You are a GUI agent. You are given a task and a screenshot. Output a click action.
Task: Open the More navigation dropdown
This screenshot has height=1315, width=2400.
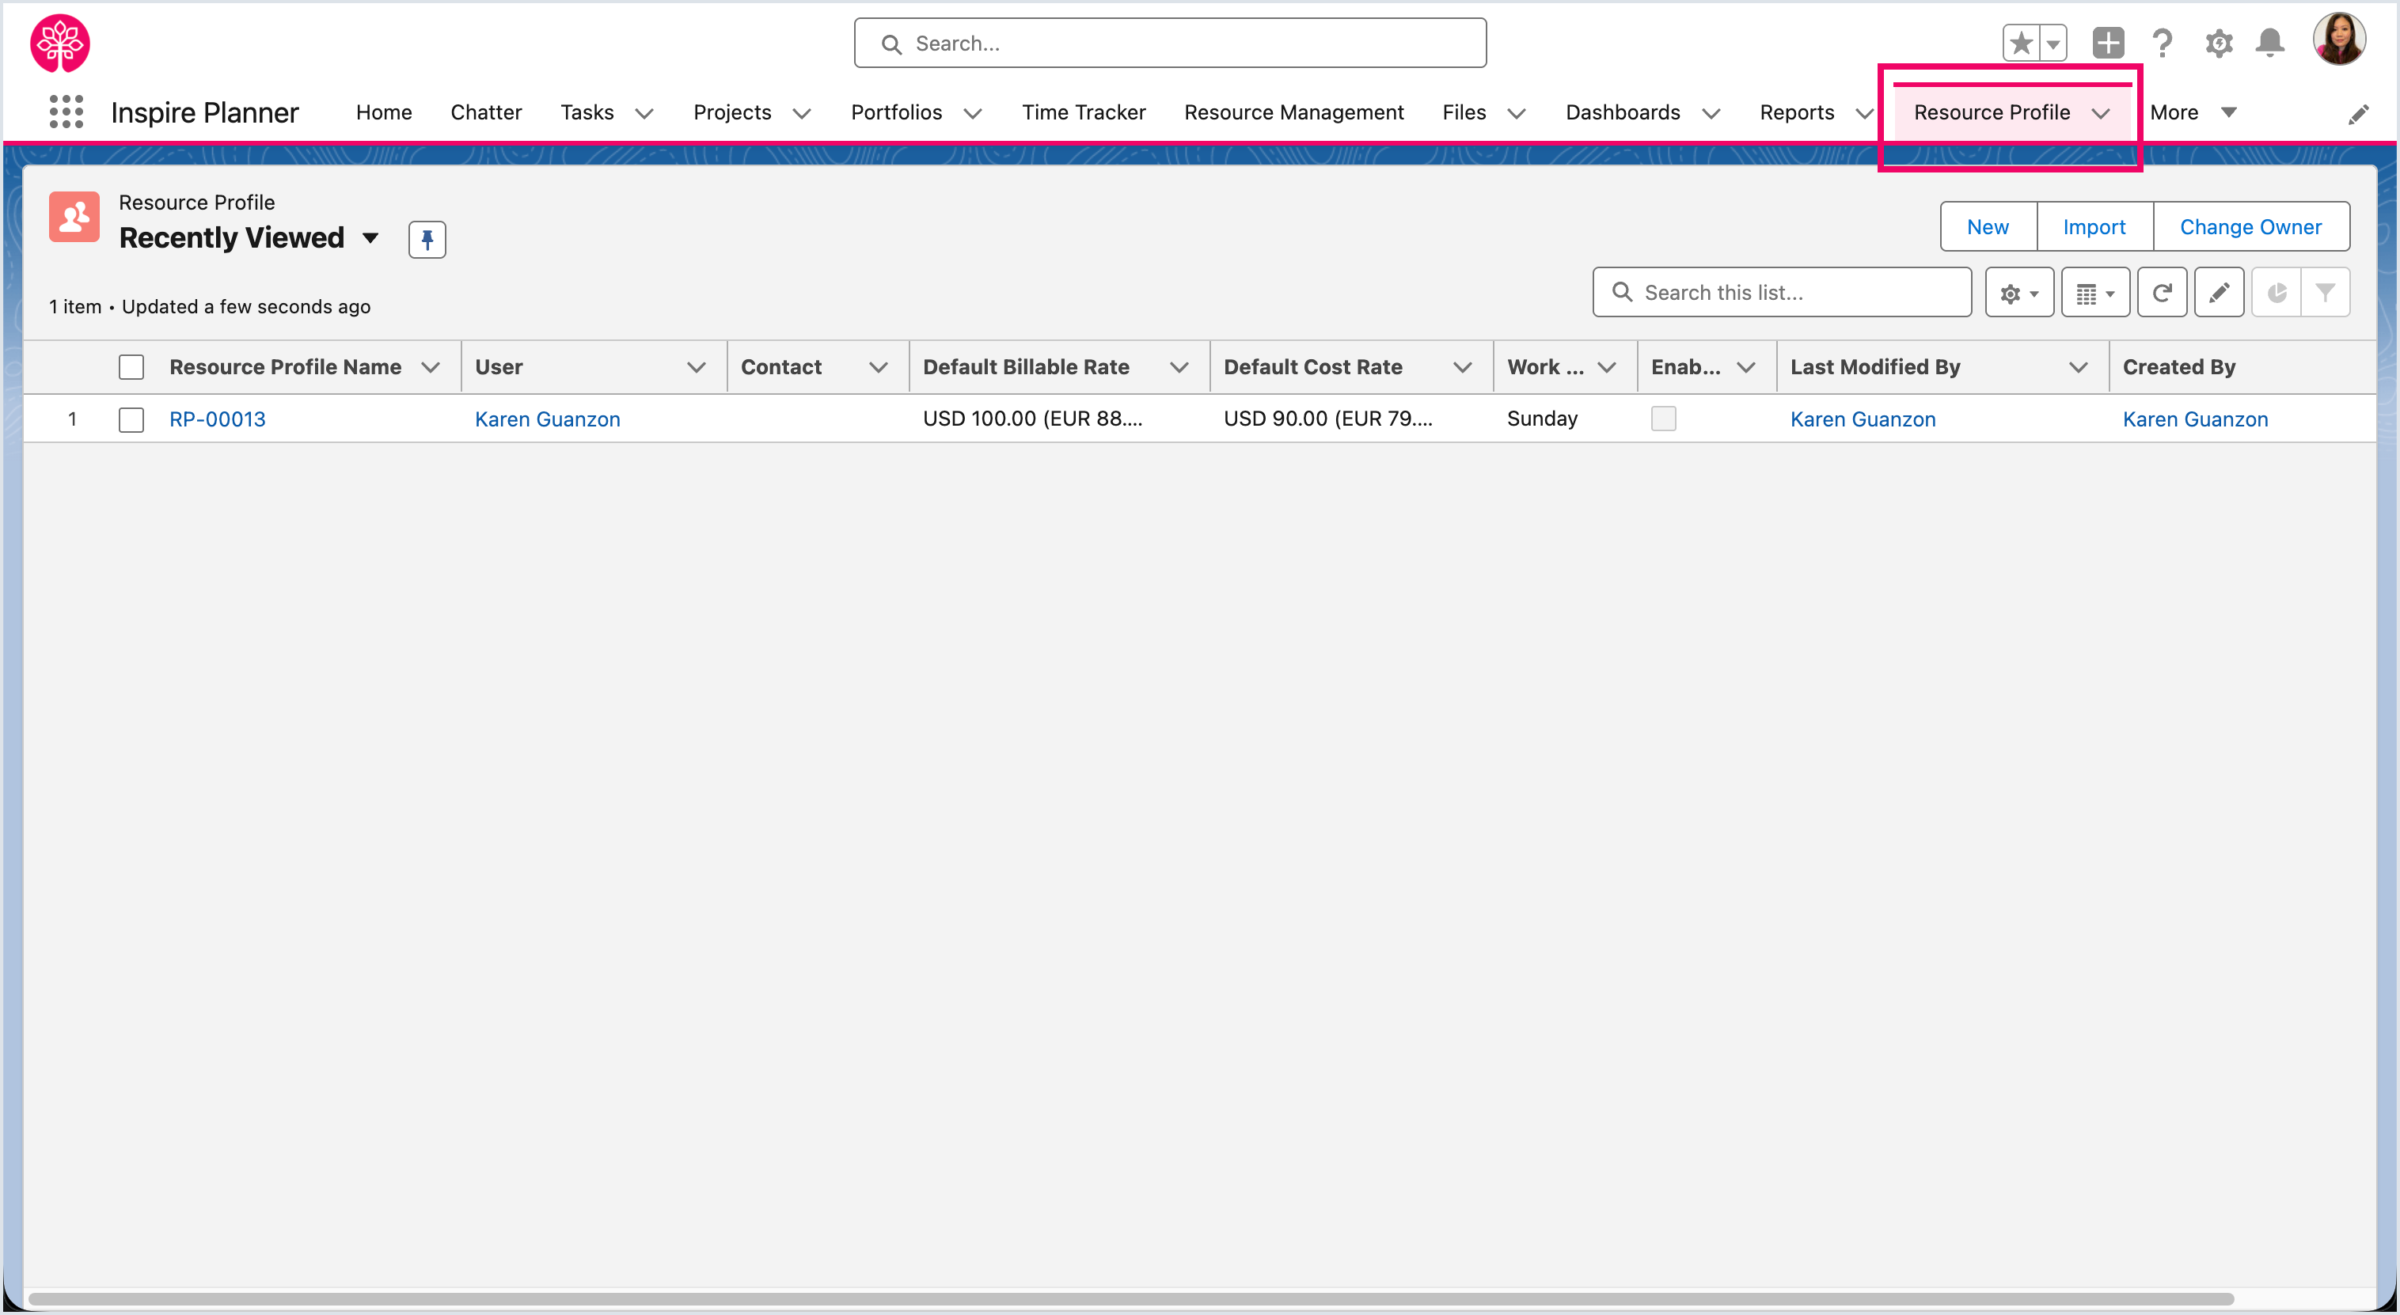coord(2193,112)
